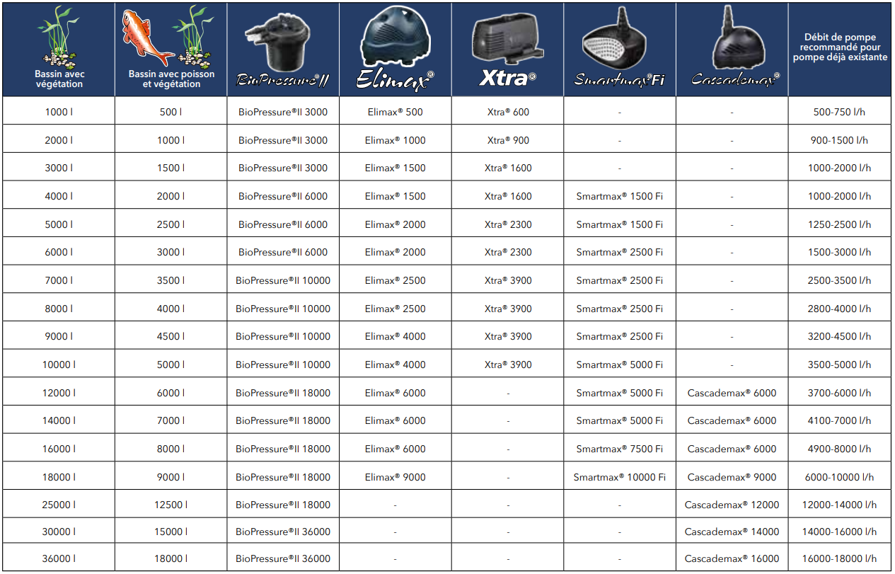895x574 pixels.
Task: Select the "4500 l" fish pond volume cell
Action: tap(171, 336)
